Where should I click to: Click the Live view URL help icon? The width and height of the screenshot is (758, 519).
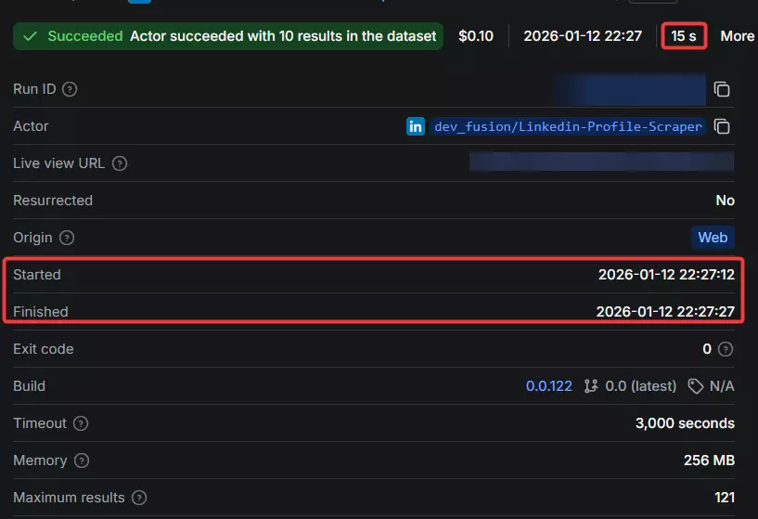119,163
